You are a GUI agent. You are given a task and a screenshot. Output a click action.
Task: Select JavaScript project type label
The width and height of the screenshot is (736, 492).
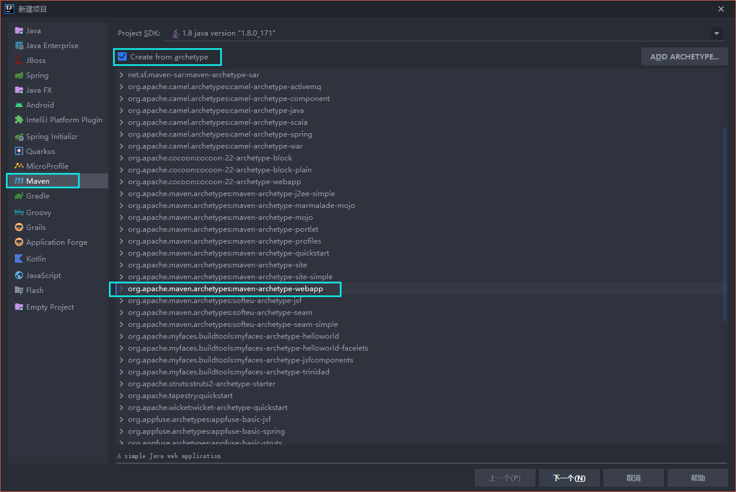(x=43, y=276)
